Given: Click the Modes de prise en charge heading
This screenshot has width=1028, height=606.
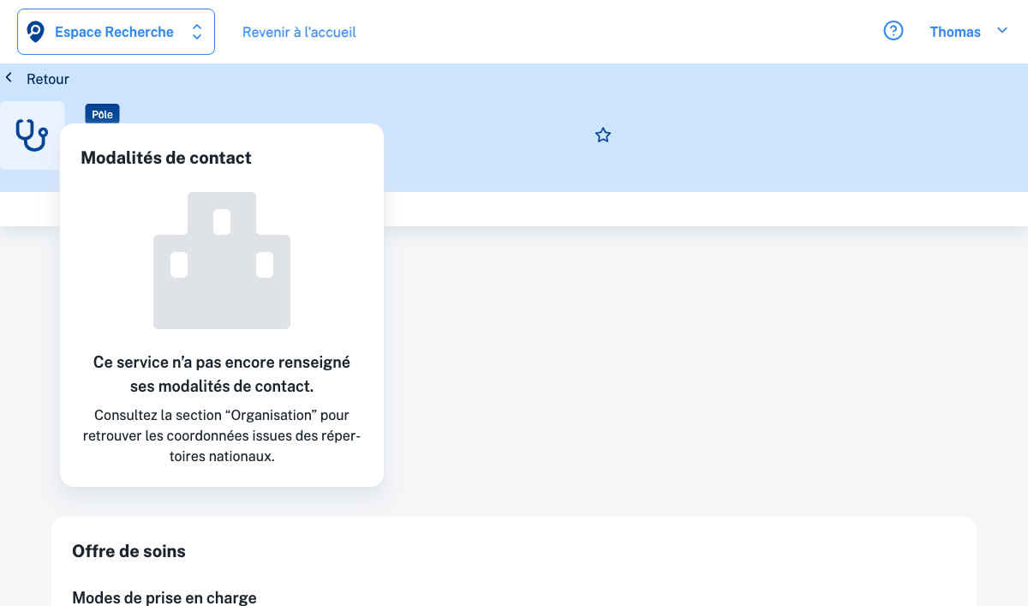Looking at the screenshot, I should coord(164,597).
